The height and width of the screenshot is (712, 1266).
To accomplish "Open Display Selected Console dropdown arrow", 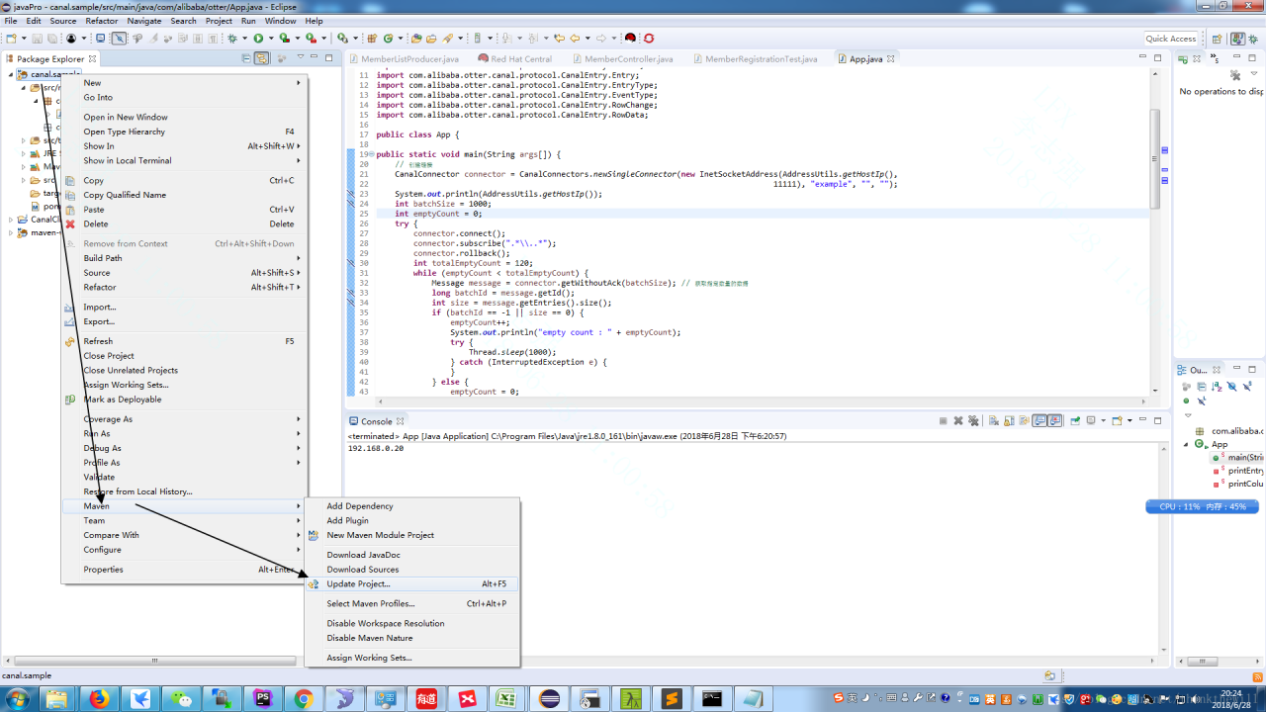I will coord(1103,420).
